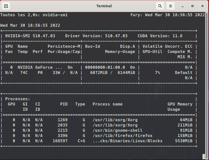Click PID 2035
The width and height of the screenshot is (209, 160).
(63, 125)
